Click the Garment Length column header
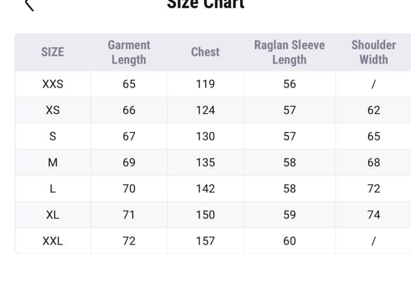Viewport: 411px width, 308px height. point(129,52)
